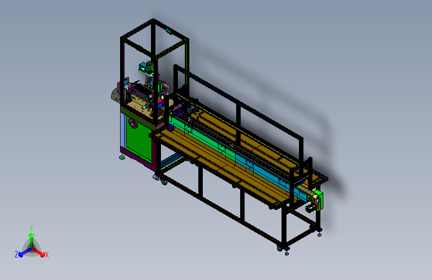The image size is (432, 280).
Task: Select the purple bottom trim of the cabinet
Action: pyautogui.click(x=138, y=160)
